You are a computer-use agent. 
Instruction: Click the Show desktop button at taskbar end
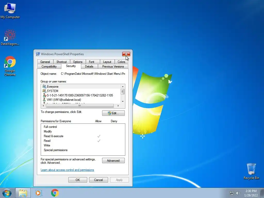262,193
